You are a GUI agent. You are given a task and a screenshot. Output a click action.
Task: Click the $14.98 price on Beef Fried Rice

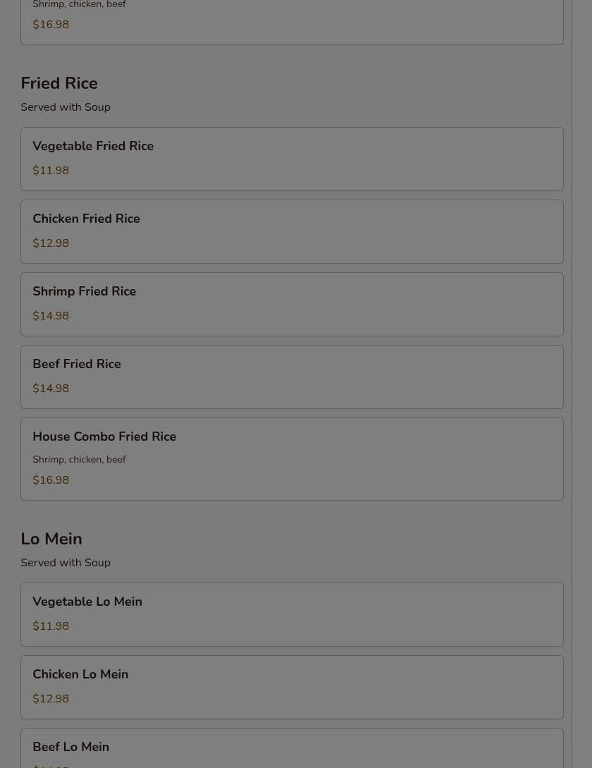(x=51, y=389)
